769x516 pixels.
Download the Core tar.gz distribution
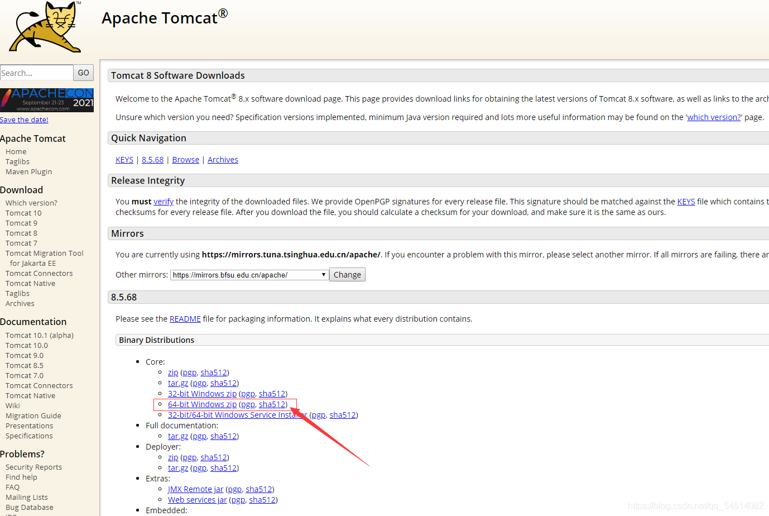point(178,383)
